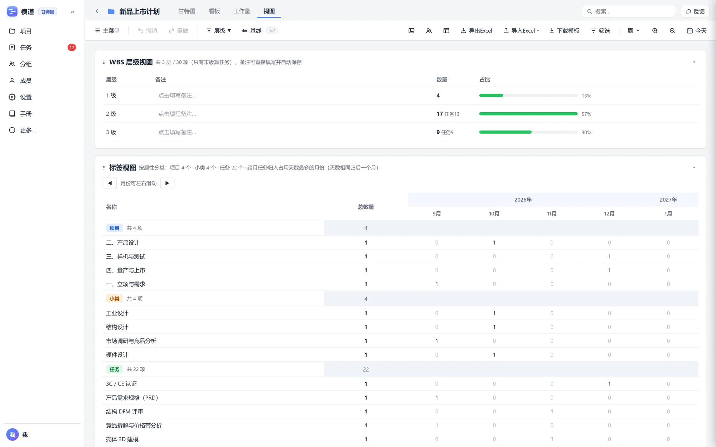Open 分组 in the sidebar
The image size is (716, 447).
point(42,64)
